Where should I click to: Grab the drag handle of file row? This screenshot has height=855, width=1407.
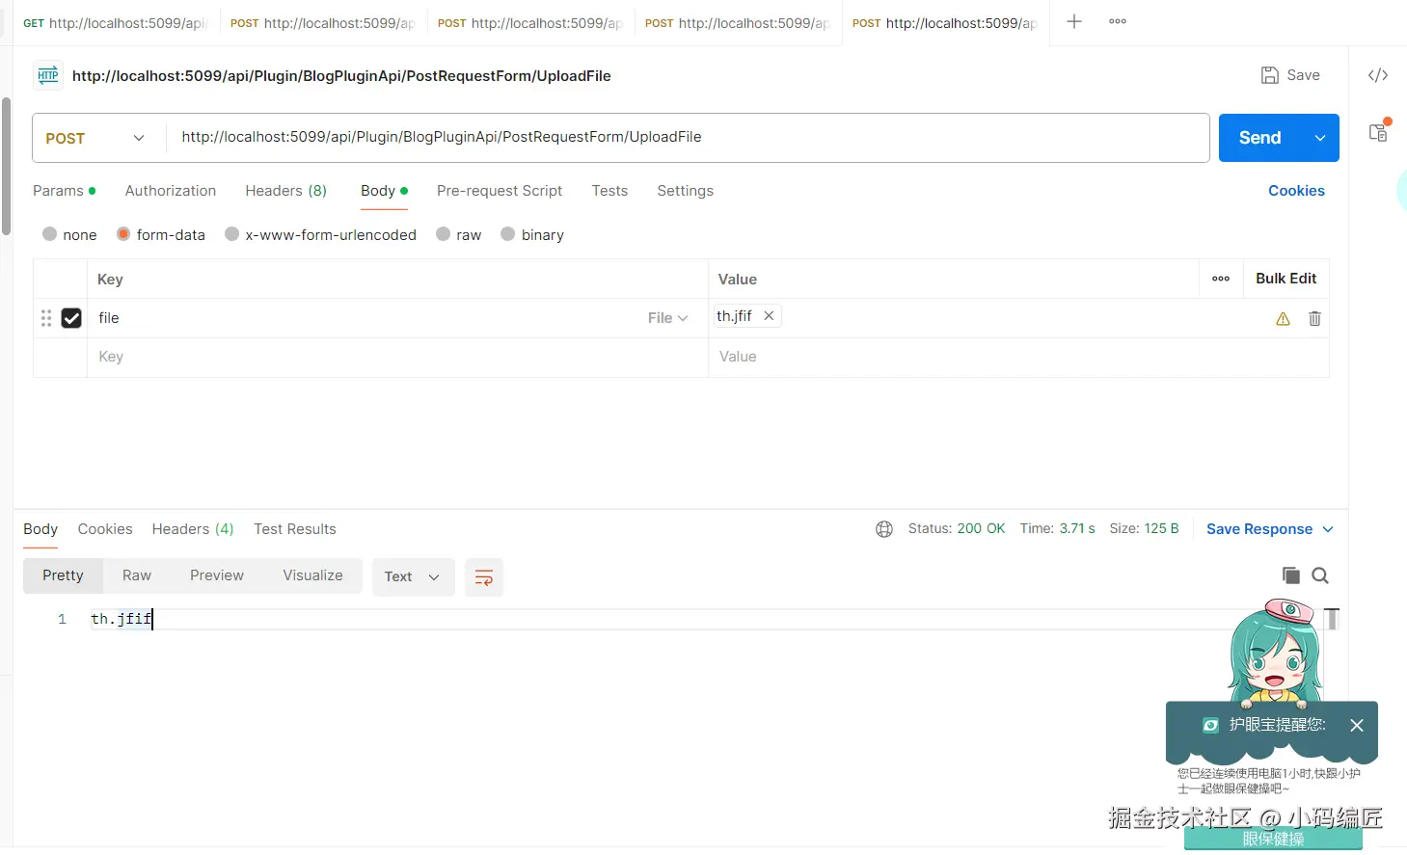coord(46,318)
